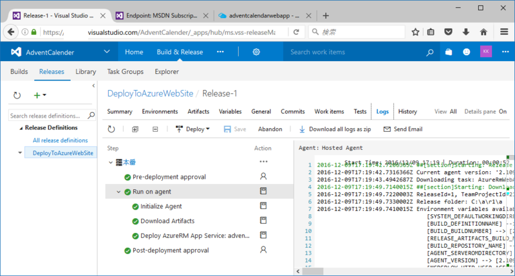This screenshot has height=276, width=515.
Task: Switch to the Releases tab
Action: [51, 71]
